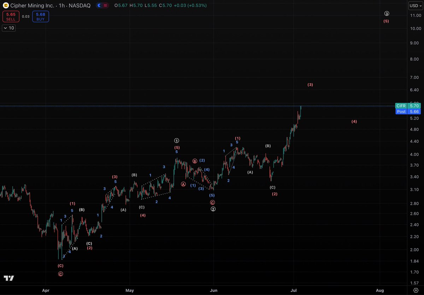Click the 2.20 price scale label
This screenshot has height=295, width=424.
(414, 237)
